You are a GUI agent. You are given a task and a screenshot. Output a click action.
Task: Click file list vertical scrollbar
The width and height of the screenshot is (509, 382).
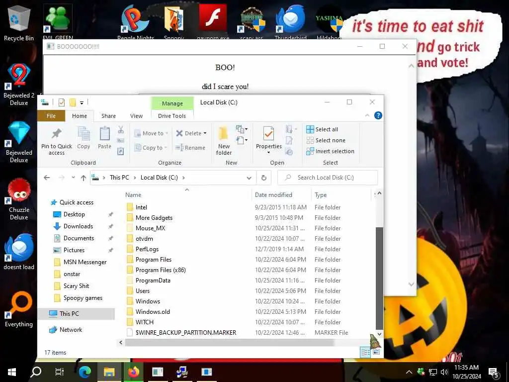[379, 278]
